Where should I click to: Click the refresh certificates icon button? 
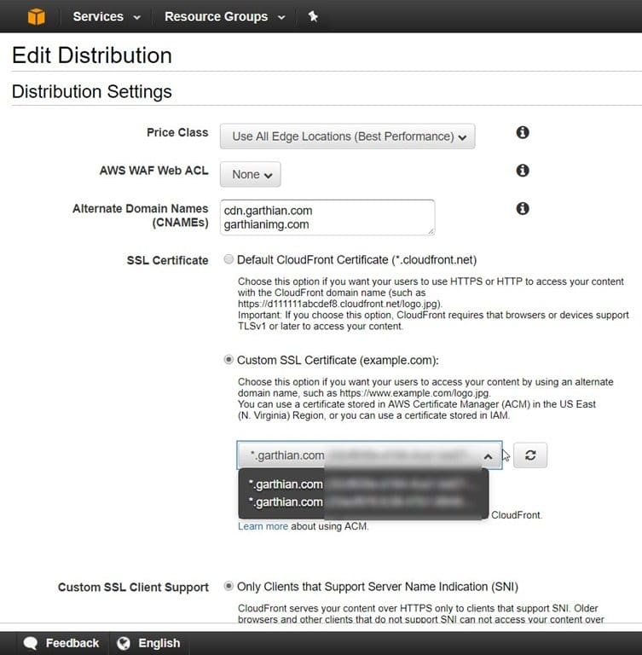530,455
